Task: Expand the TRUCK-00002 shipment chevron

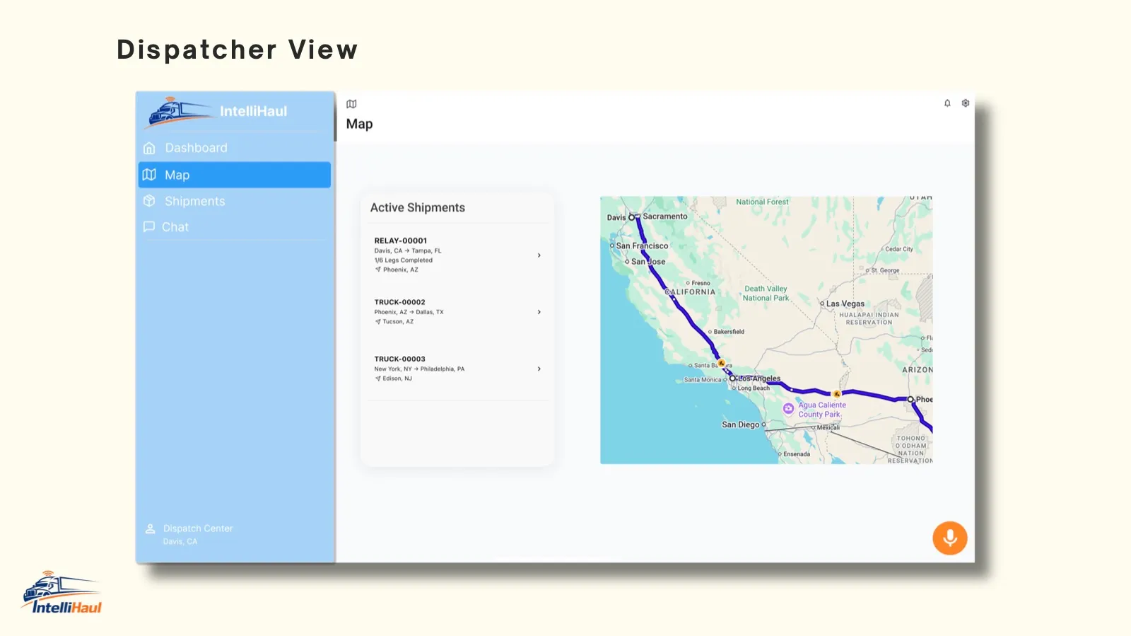Action: click(539, 312)
